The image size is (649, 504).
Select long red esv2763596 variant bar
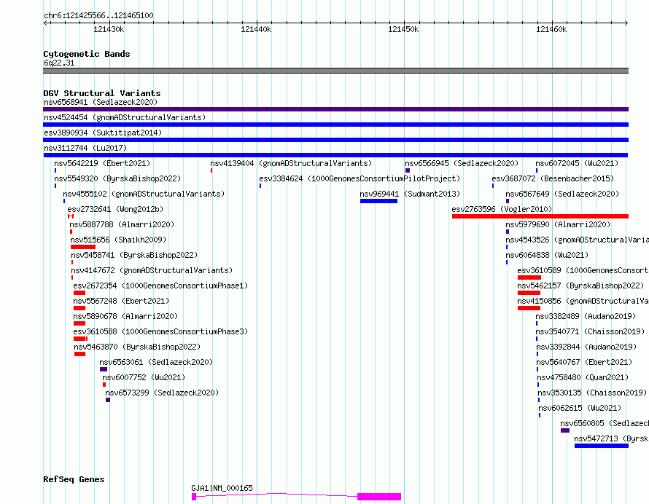click(x=540, y=216)
